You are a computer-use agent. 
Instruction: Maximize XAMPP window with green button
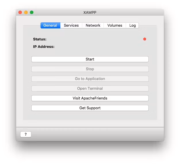coord(32,12)
